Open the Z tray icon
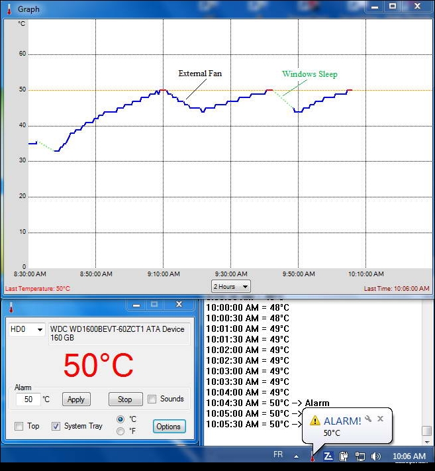Screen dimensions: 435x471 click(x=328, y=456)
